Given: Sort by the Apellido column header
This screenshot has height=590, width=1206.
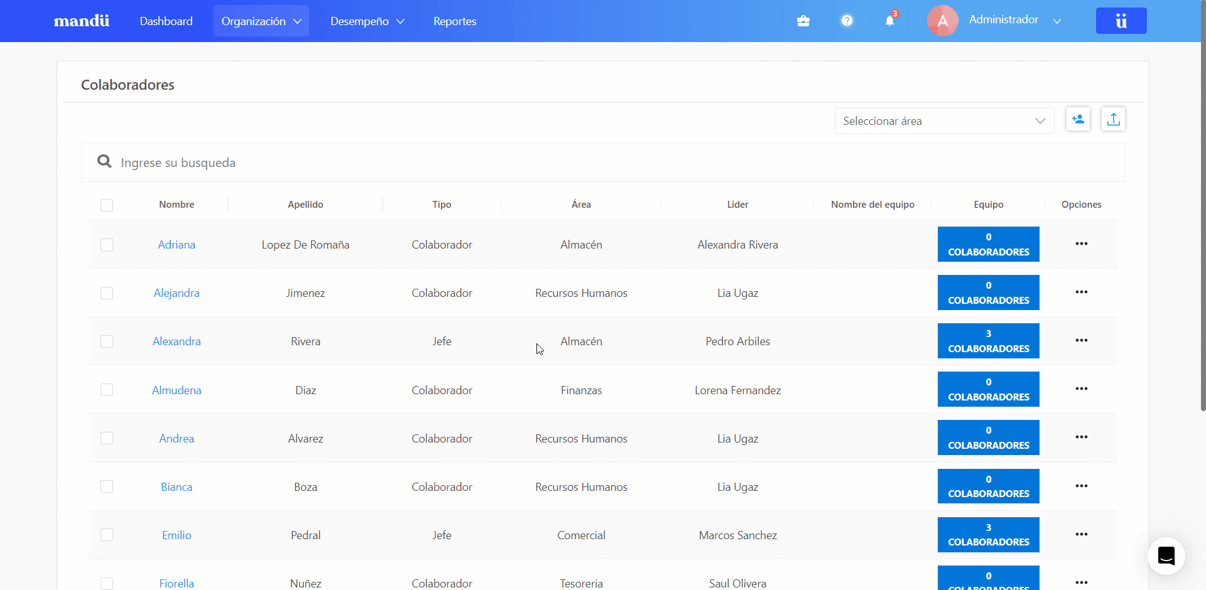Looking at the screenshot, I should coord(305,204).
